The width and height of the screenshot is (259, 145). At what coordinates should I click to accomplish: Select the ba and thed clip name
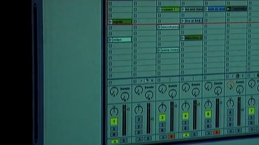click(x=193, y=9)
